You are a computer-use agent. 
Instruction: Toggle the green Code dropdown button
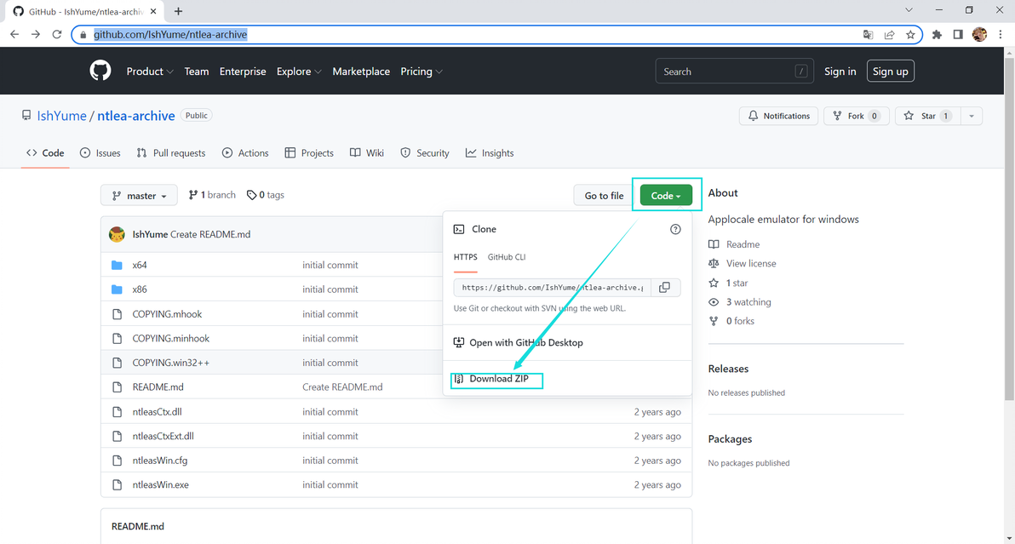(x=666, y=195)
